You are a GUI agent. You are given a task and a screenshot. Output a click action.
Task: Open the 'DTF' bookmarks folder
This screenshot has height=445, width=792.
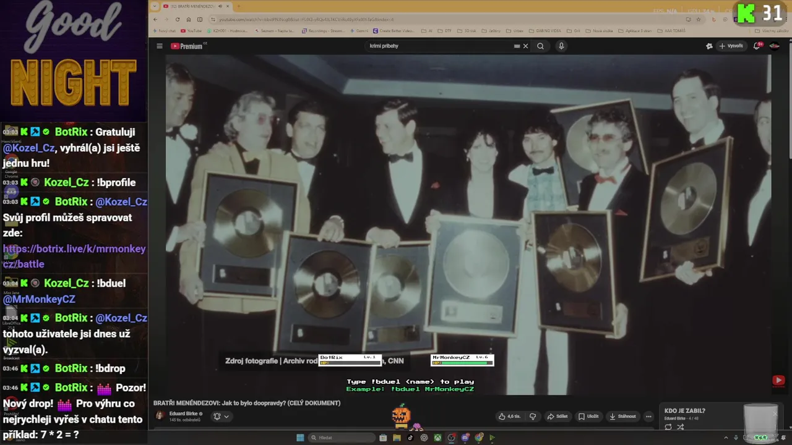445,31
